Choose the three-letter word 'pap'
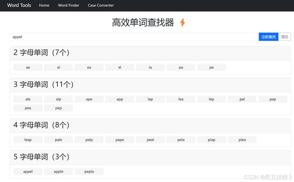The image size is (294, 182). [x=273, y=99]
